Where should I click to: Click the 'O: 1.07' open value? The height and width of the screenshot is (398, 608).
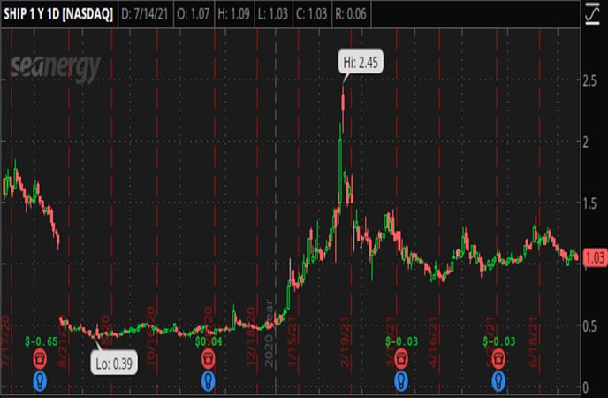pyautogui.click(x=194, y=14)
